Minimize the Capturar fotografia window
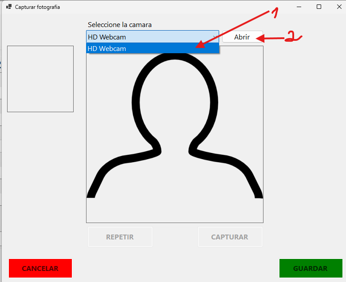Viewport: 346px width, 282px height. click(x=298, y=7)
